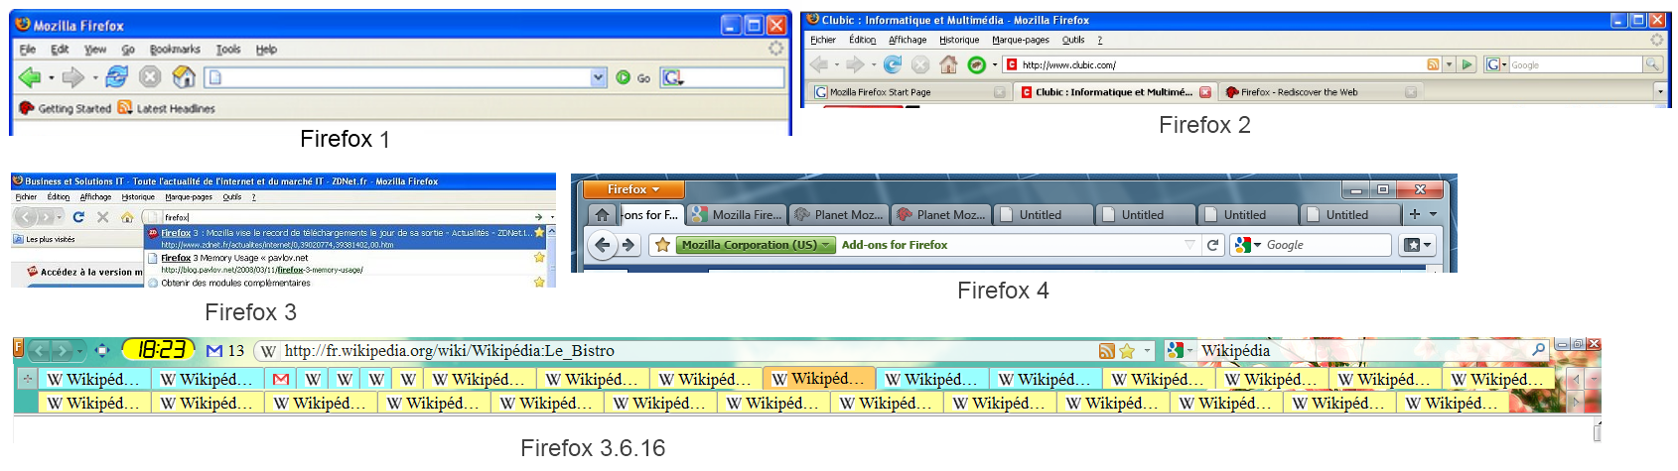Open the Go menu in Firefox 1
The width and height of the screenshot is (1678, 471).
click(128, 50)
